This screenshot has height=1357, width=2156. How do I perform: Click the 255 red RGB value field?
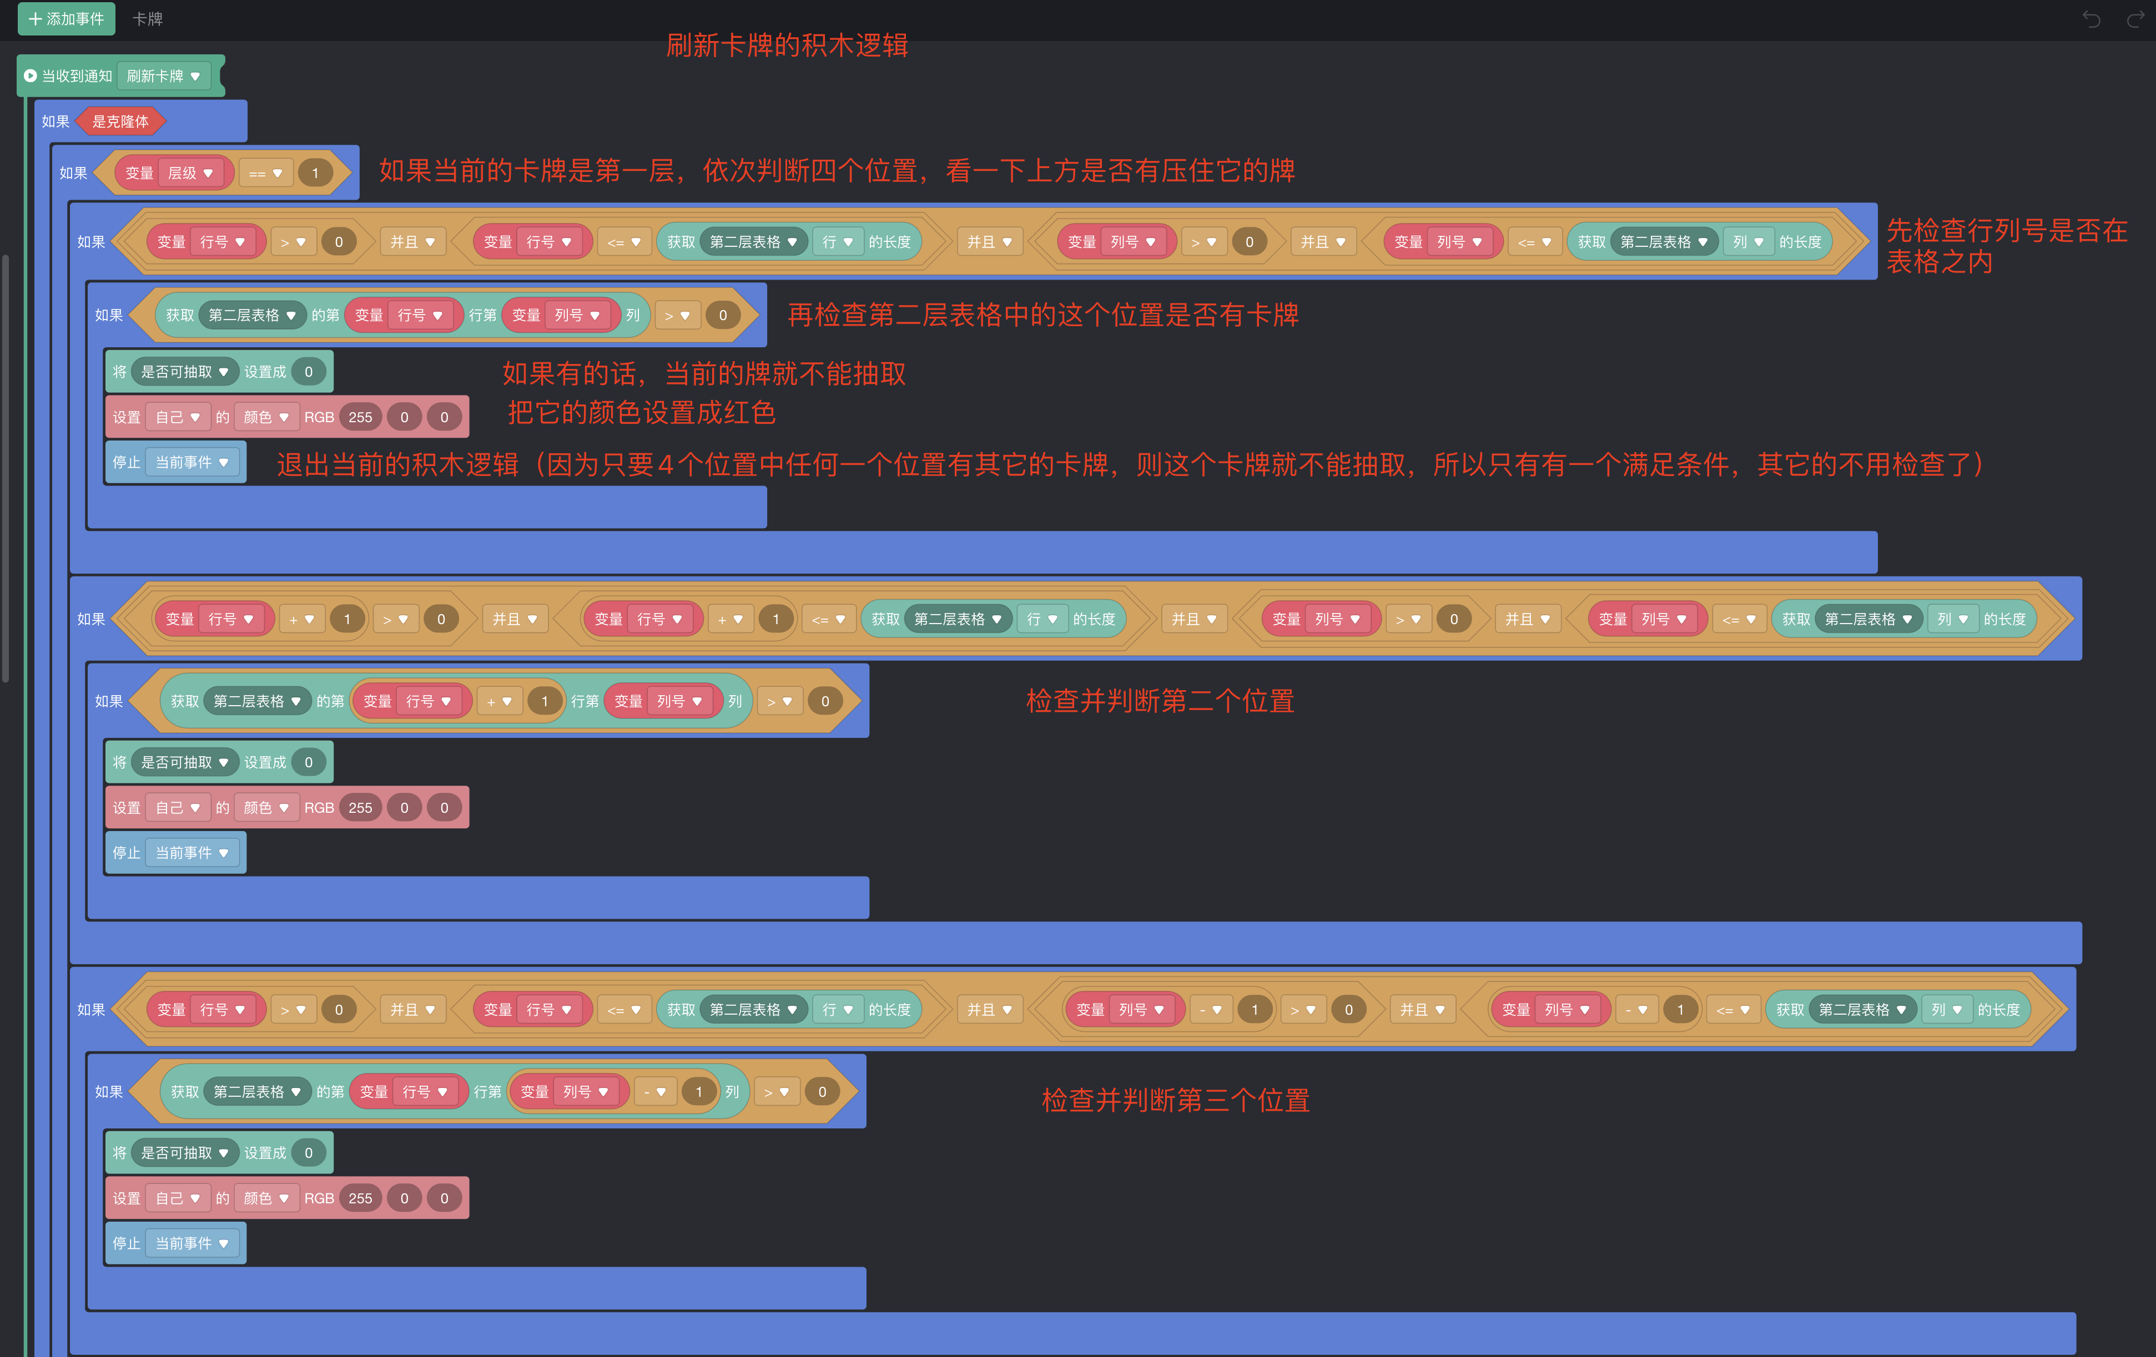point(360,417)
